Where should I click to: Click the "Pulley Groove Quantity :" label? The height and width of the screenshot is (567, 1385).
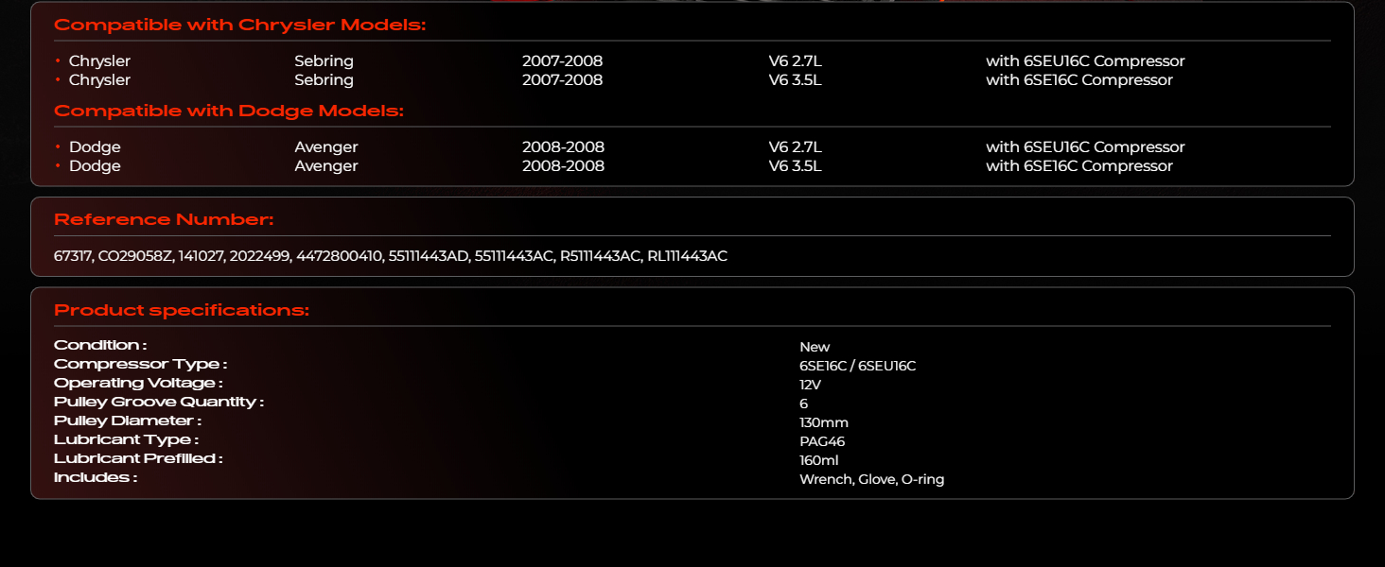tap(159, 403)
